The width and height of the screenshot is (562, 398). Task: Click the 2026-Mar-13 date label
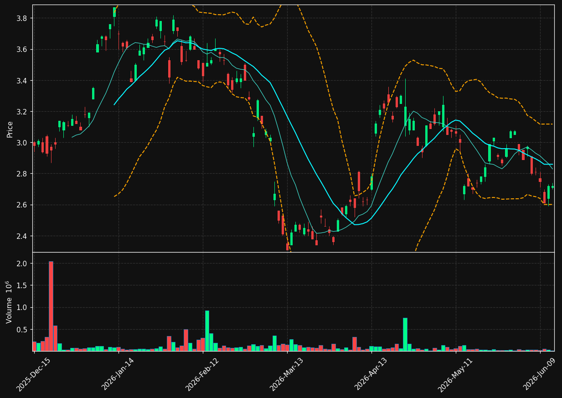[x=287, y=373]
